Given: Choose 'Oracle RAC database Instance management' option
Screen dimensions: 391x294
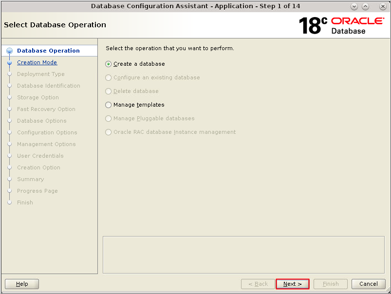Looking at the screenshot, I should click(170, 132).
